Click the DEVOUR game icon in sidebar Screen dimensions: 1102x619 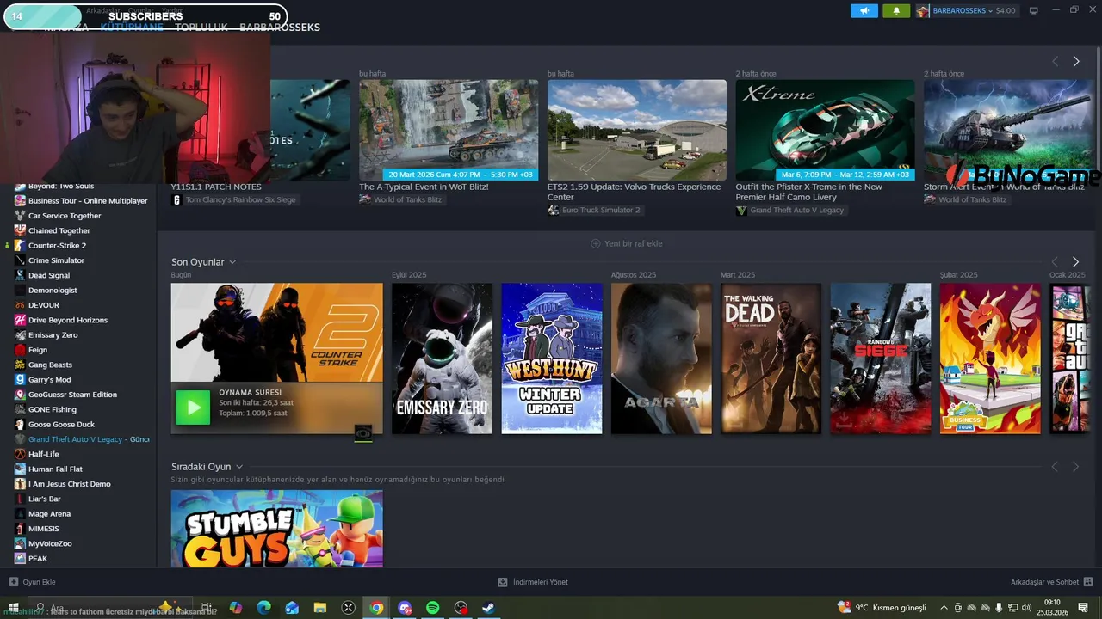(20, 305)
